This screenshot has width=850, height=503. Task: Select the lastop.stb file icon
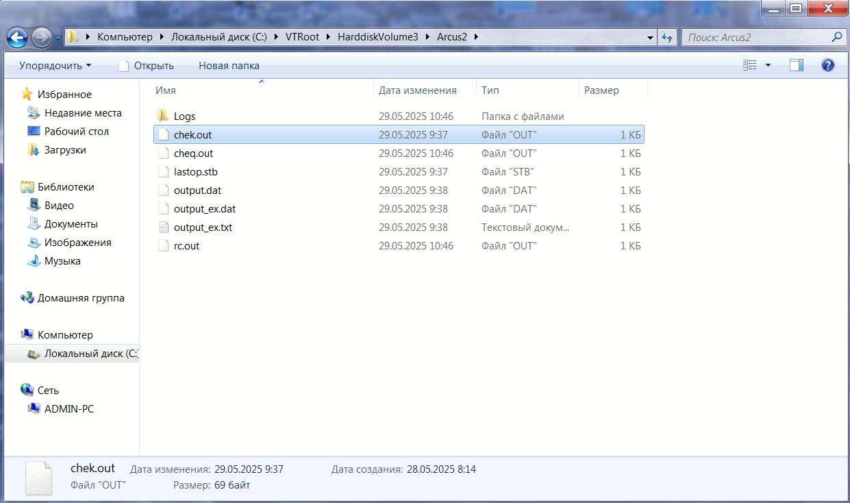(x=163, y=171)
